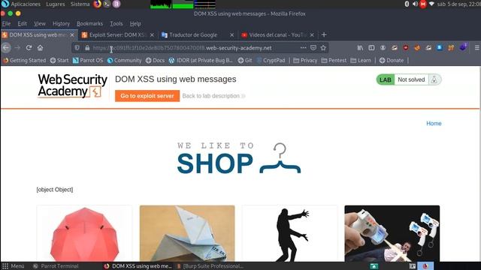
Task: Open the Community bookmark
Action: point(124,60)
